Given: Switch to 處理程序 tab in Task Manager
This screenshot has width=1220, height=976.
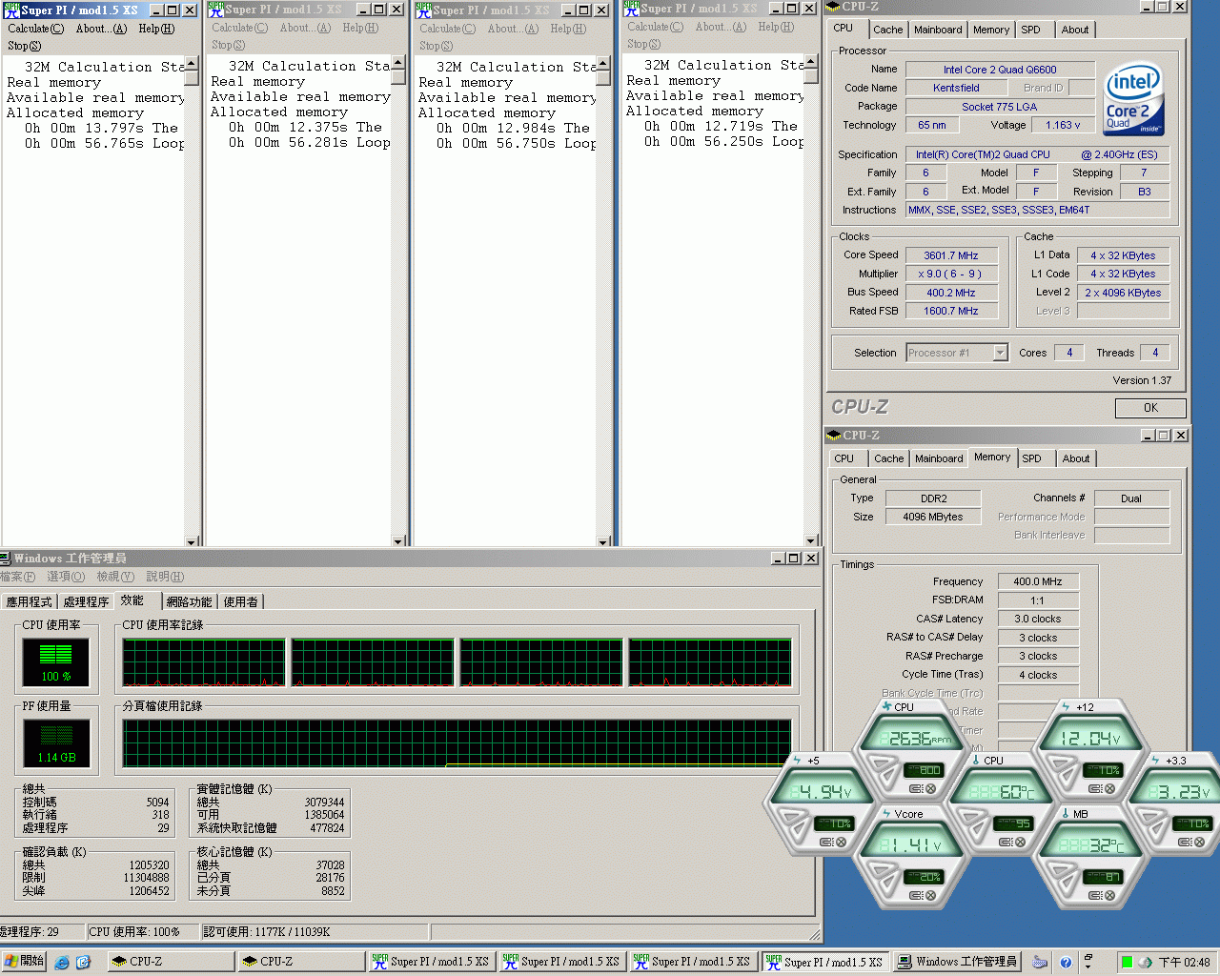Looking at the screenshot, I should [x=86, y=601].
